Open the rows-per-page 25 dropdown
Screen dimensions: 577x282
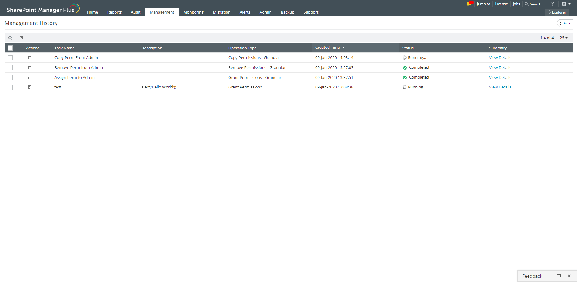(x=563, y=38)
